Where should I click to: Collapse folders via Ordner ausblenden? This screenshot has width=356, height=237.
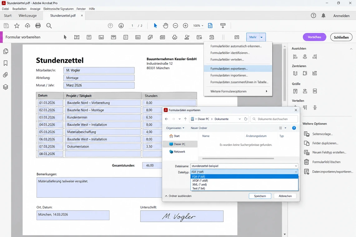[x=178, y=196]
